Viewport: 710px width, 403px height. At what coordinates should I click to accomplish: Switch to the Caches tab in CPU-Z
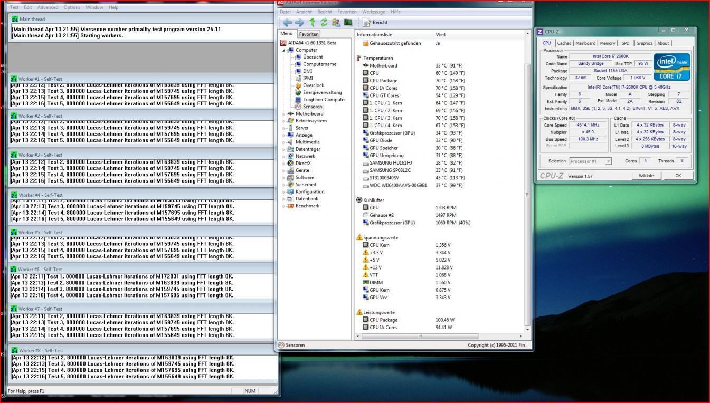[564, 43]
